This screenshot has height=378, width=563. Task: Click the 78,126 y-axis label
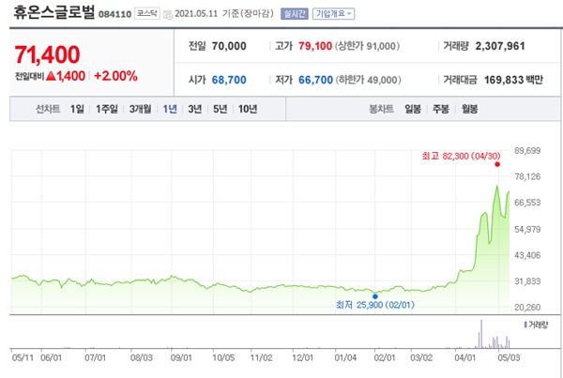(x=527, y=176)
